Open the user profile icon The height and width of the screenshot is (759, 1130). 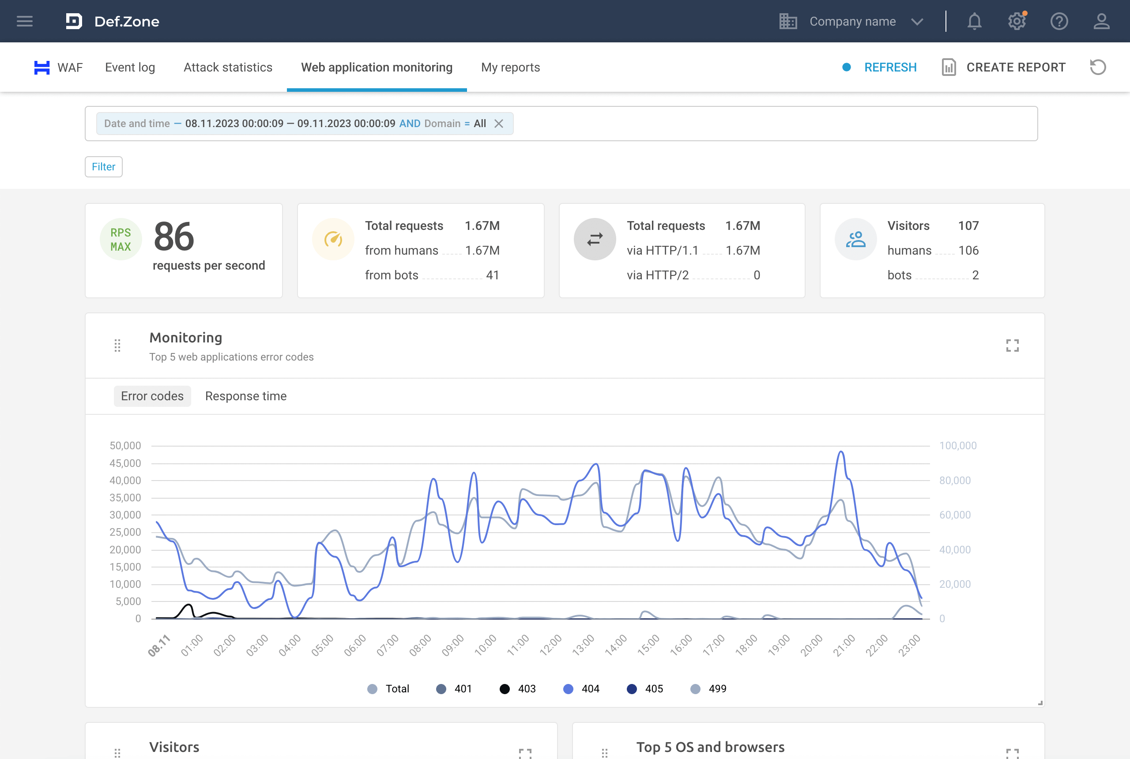pyautogui.click(x=1101, y=21)
